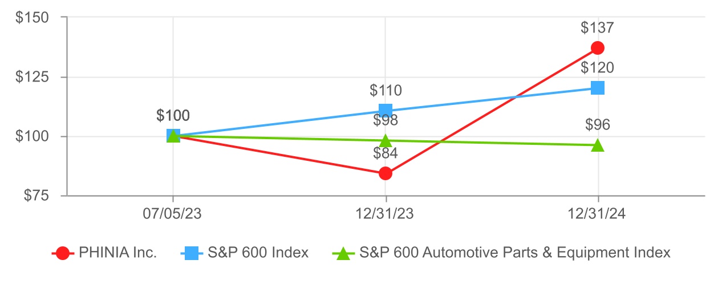The image size is (722, 284).
Task: Toggle the PHINIA Inc. legend label
Action: click(118, 253)
